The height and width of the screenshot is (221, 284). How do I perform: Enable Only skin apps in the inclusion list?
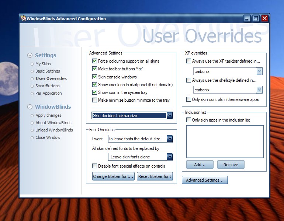click(x=188, y=120)
